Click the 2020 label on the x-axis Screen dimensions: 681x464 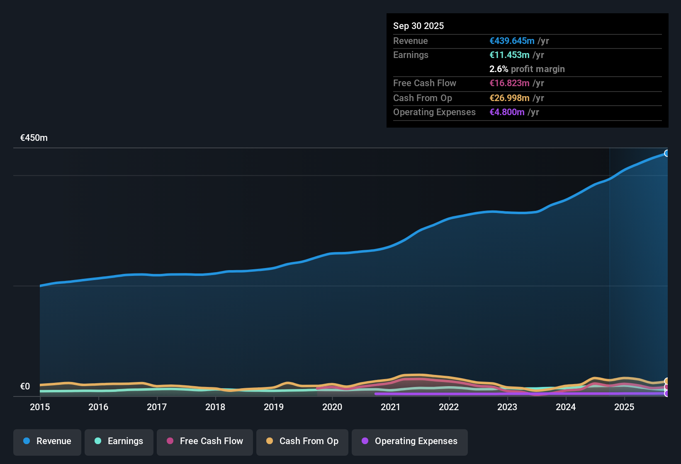[x=332, y=407]
